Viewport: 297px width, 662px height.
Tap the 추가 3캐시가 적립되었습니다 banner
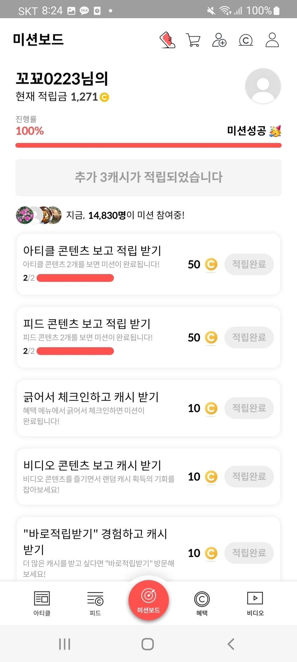(x=148, y=177)
